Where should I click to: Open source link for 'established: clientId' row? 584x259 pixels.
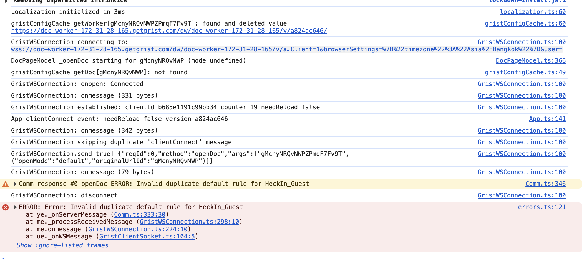tap(522, 107)
